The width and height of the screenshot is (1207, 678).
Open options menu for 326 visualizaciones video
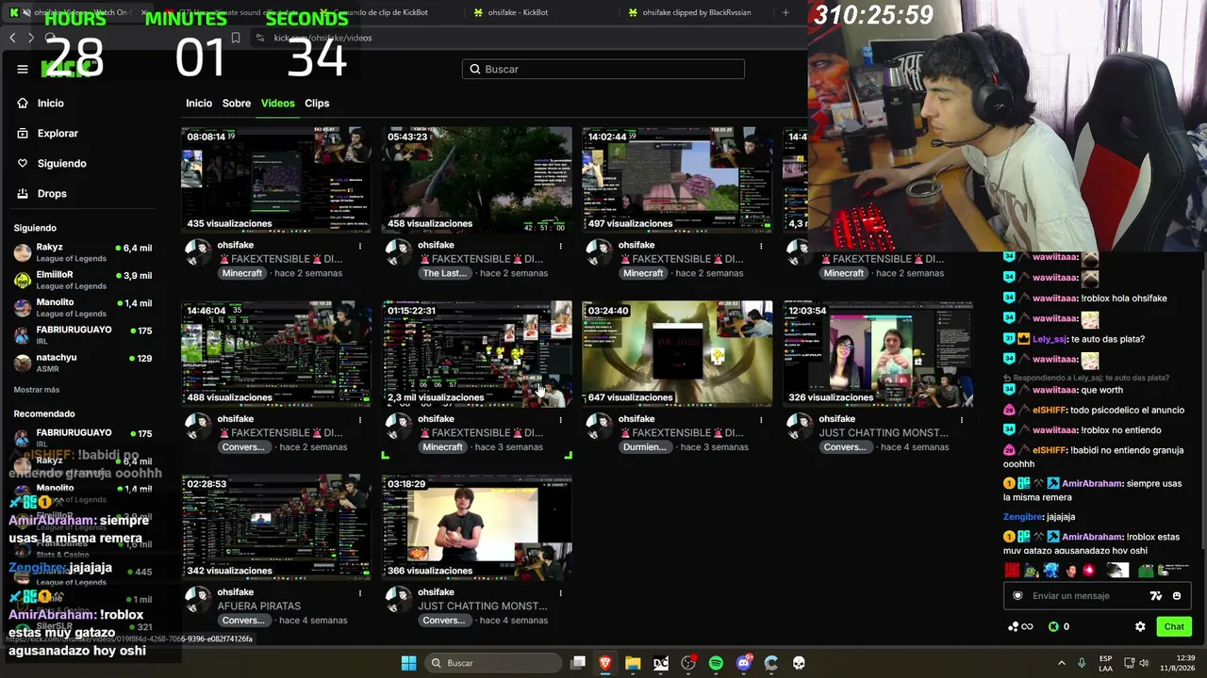pyautogui.click(x=962, y=420)
